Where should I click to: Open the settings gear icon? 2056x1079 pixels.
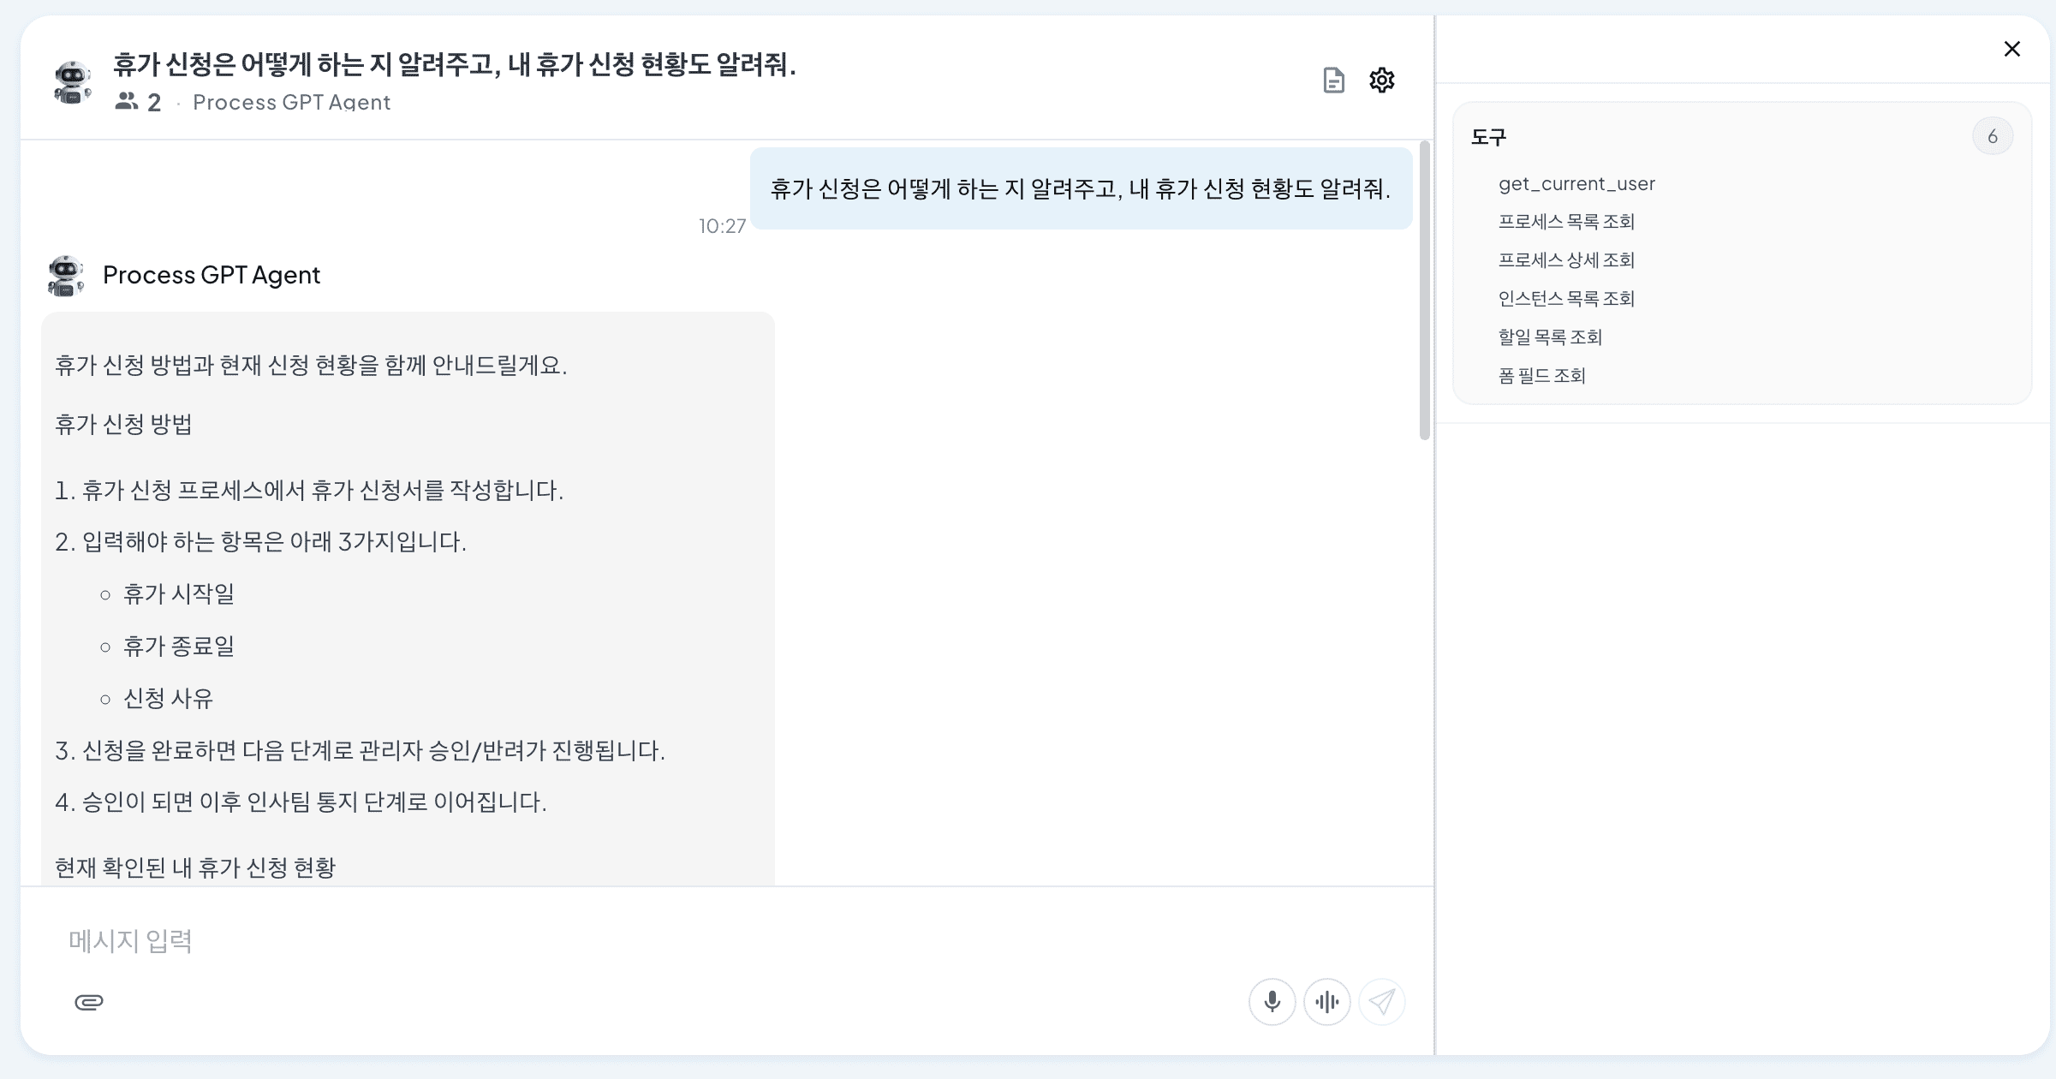(1382, 80)
